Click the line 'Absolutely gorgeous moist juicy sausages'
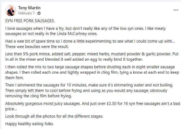The image size is (181, 129). [93, 104]
